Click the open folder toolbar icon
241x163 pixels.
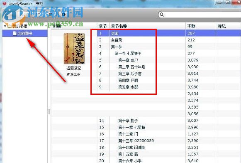pos(38,15)
